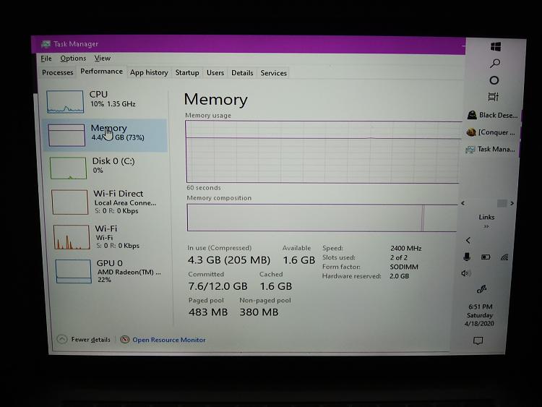Go to Details tab
This screenshot has width=542, height=407.
(242, 72)
